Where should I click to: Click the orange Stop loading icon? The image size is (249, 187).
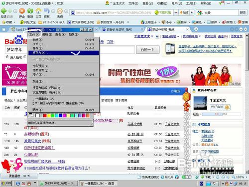coord(22,11)
